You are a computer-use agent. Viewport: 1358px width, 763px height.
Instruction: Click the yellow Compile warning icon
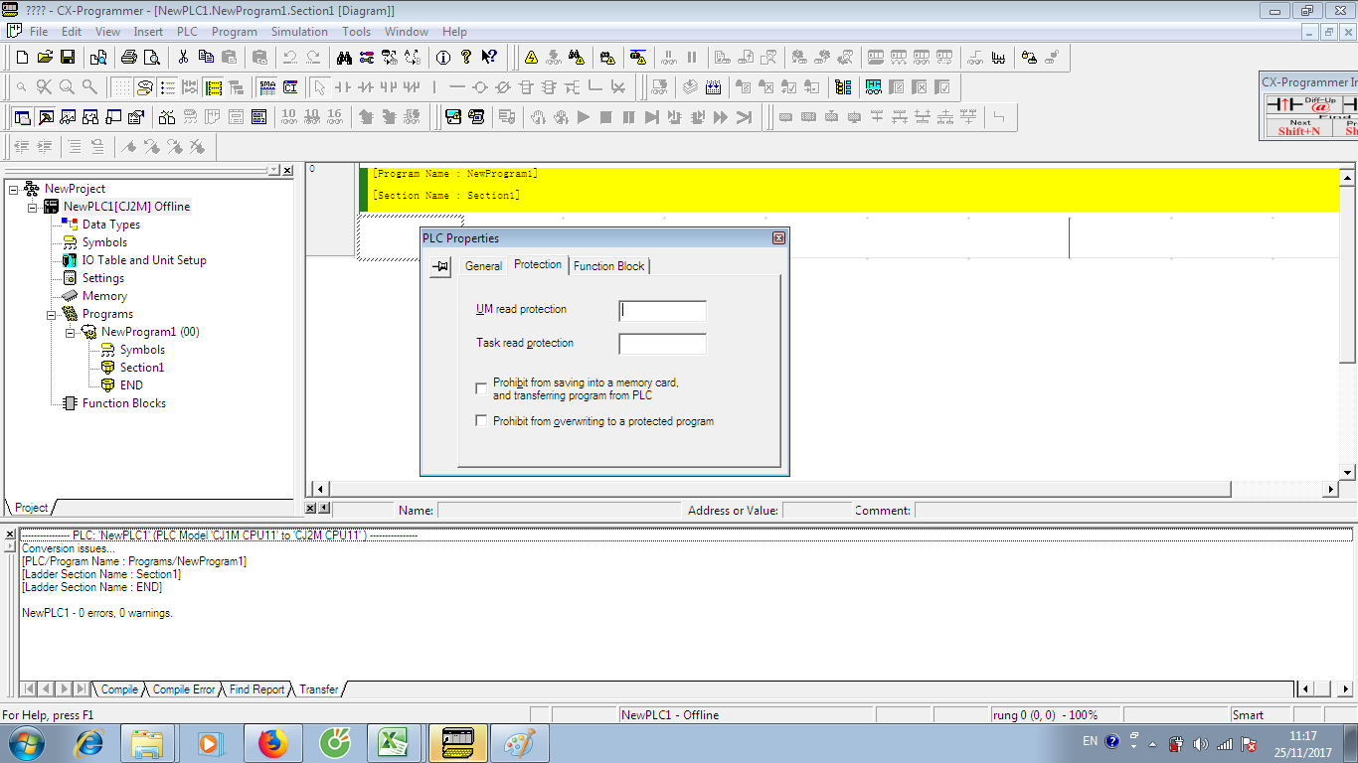click(x=531, y=58)
